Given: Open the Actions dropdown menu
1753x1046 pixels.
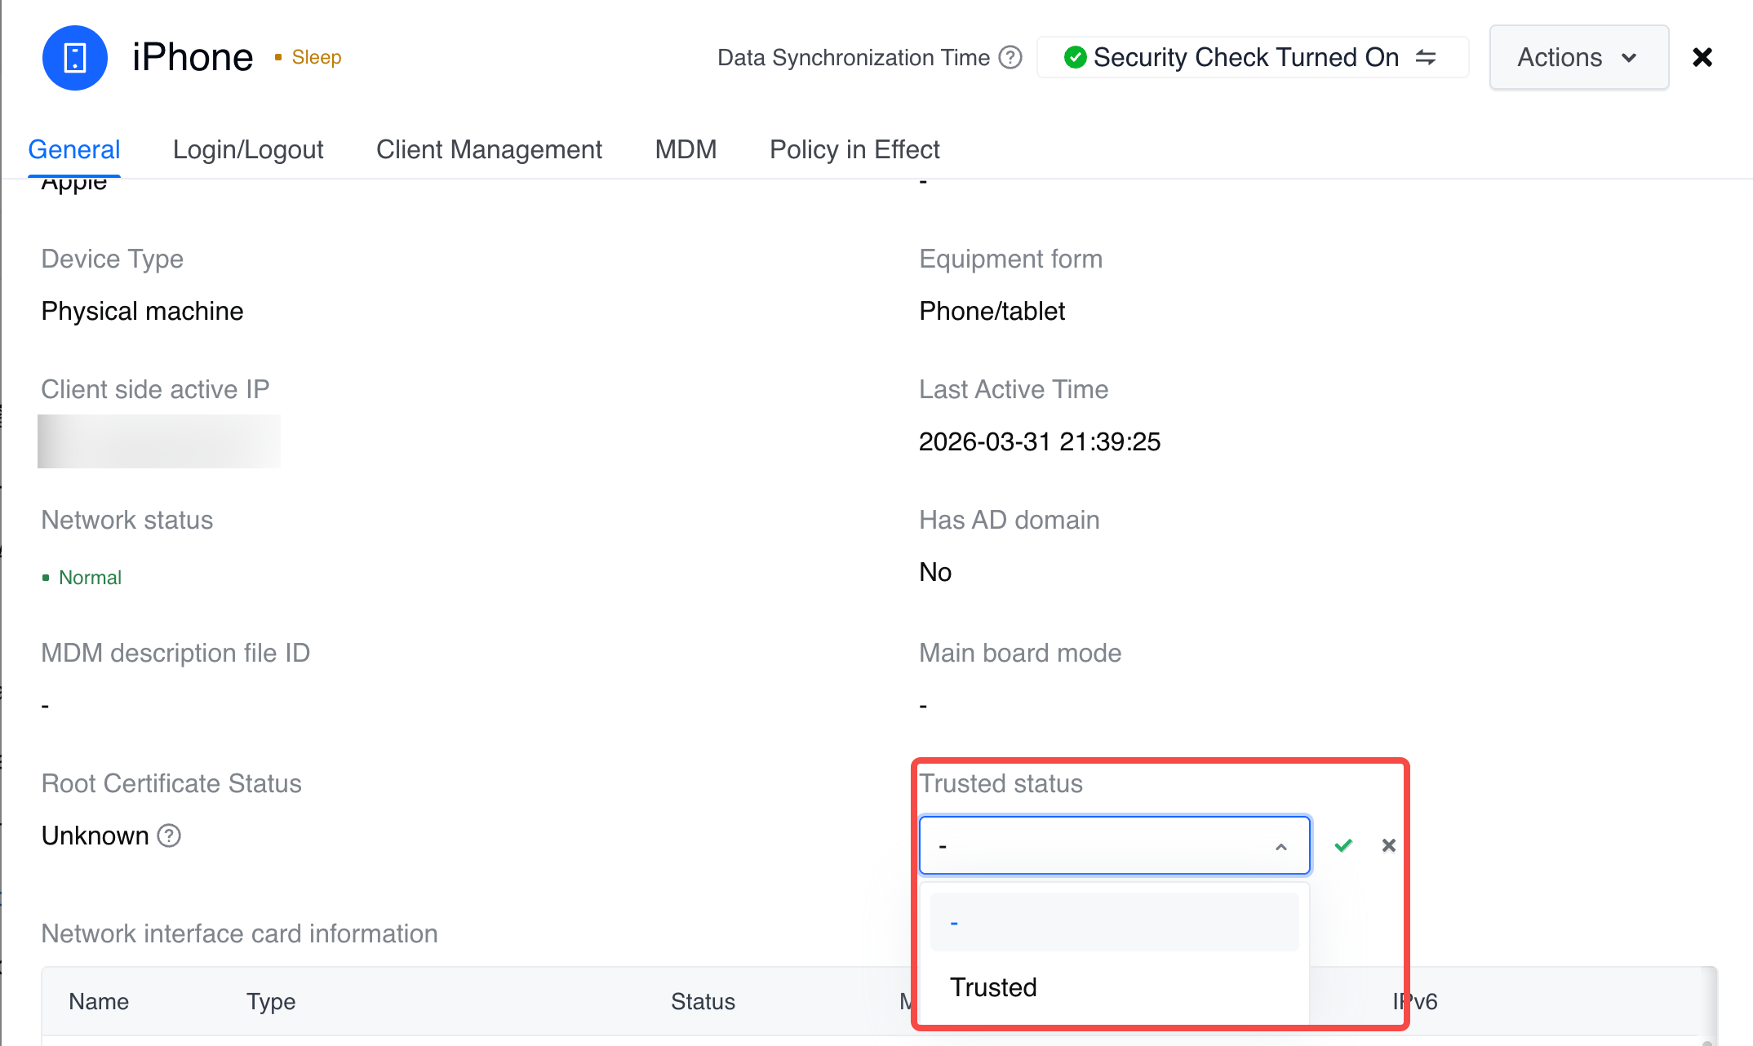Looking at the screenshot, I should point(1578,58).
